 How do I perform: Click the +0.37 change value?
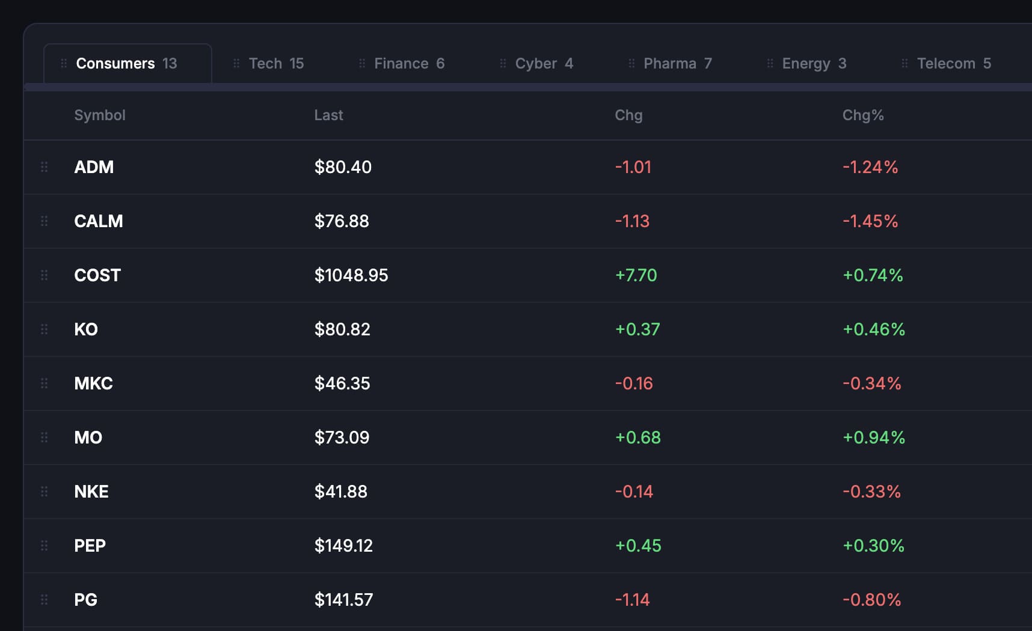click(x=637, y=329)
